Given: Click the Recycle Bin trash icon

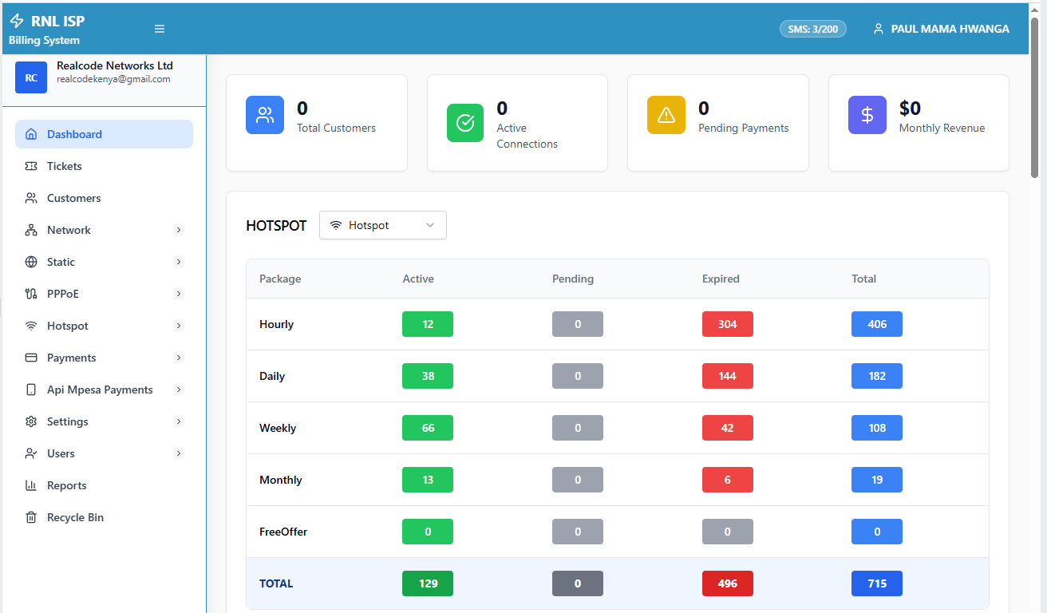Looking at the screenshot, I should pos(31,517).
